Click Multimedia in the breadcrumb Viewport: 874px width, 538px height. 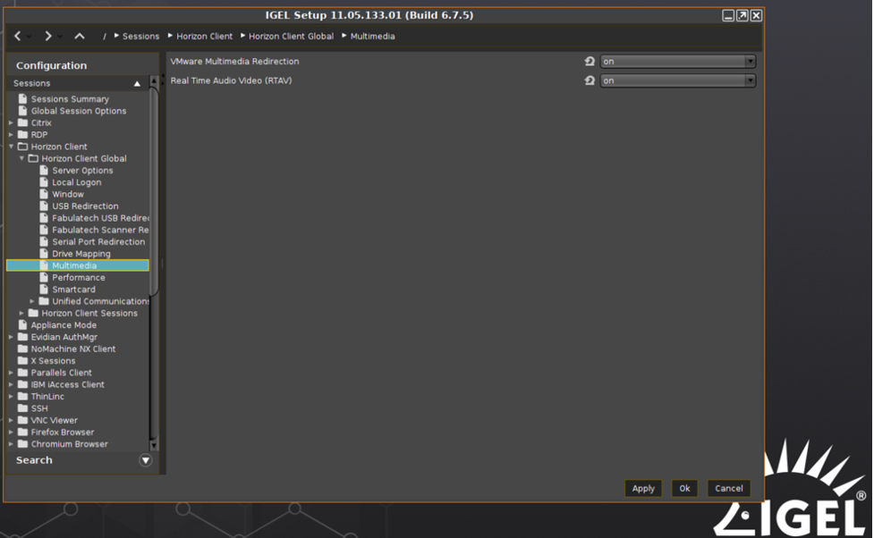(x=372, y=37)
